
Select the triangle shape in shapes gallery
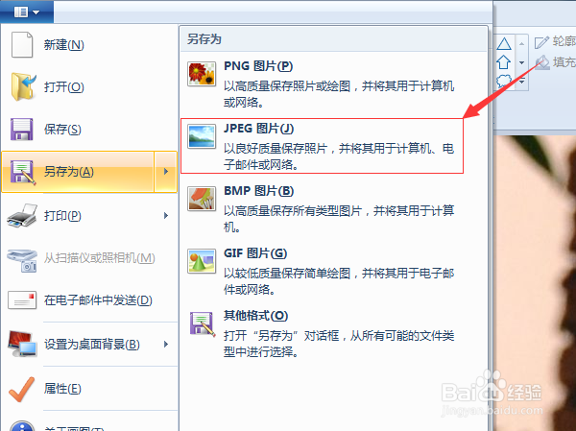tap(504, 44)
